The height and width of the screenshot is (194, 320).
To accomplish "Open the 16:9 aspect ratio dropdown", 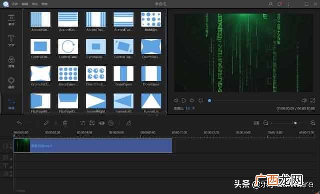I will click(x=190, y=108).
